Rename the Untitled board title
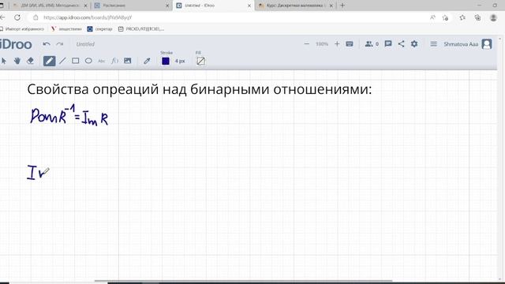 point(85,44)
